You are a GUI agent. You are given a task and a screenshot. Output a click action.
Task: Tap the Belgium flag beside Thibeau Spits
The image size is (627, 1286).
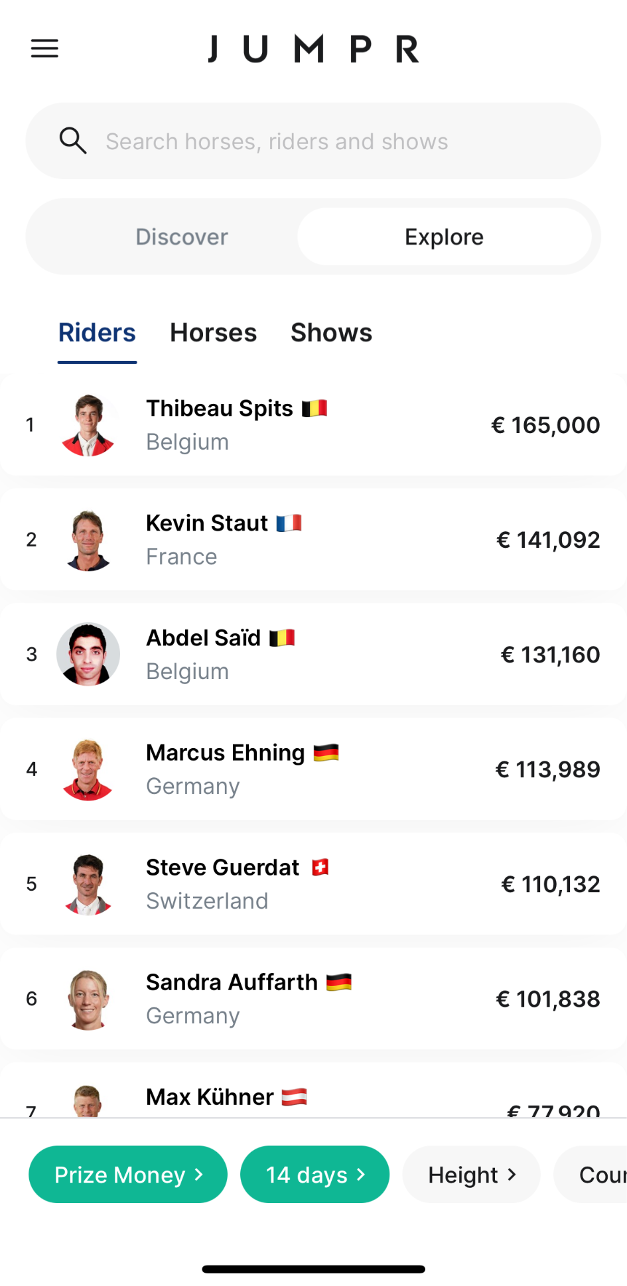click(x=314, y=408)
